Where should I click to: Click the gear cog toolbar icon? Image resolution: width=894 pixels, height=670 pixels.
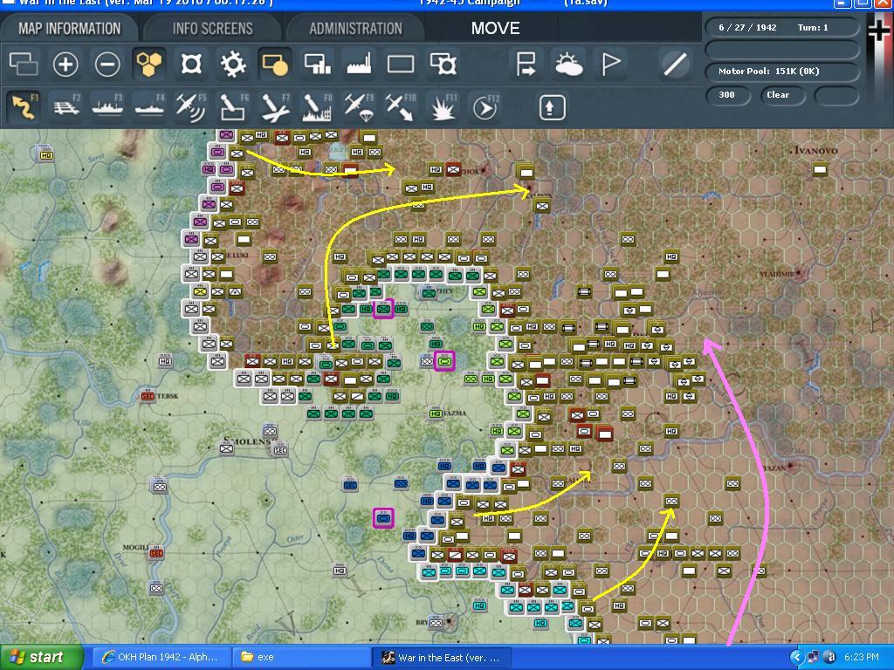[233, 64]
